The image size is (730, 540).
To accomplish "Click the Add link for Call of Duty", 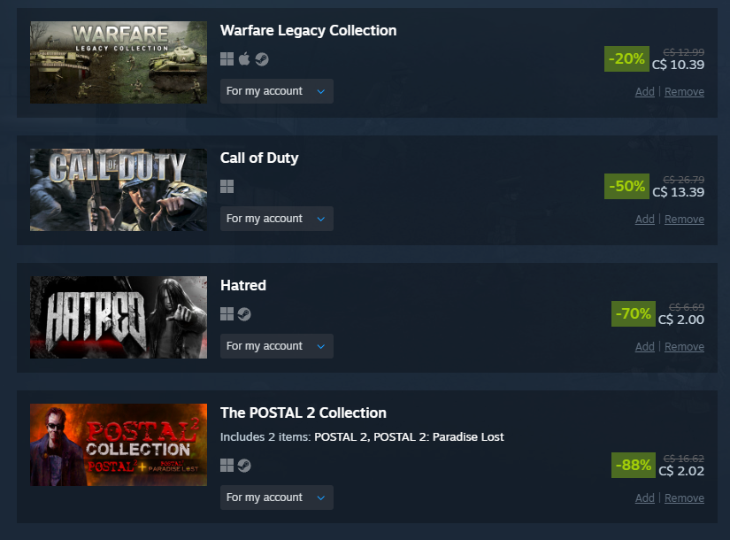I will pos(644,219).
